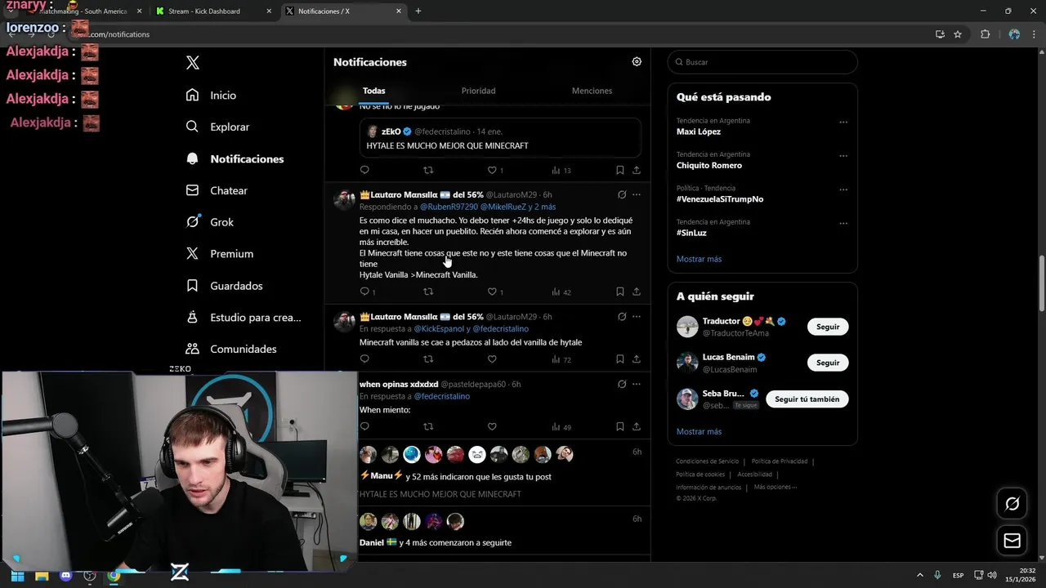1046x588 pixels.
Task: Open Discord from the taskbar
Action: pos(66,576)
